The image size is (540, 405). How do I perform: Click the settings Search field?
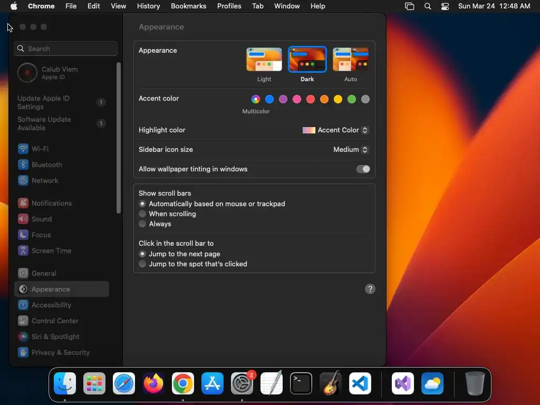pyautogui.click(x=66, y=49)
